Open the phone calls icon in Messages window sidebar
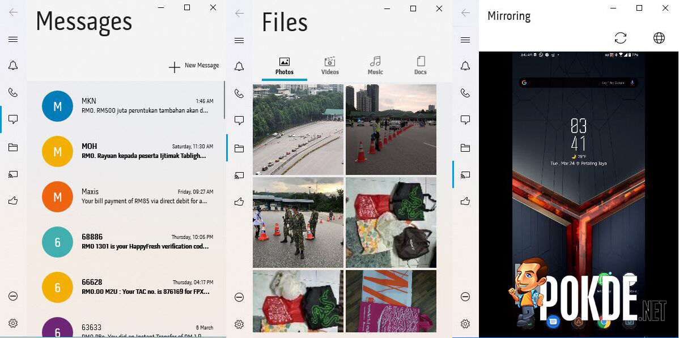This screenshot has height=338, width=679. click(13, 92)
